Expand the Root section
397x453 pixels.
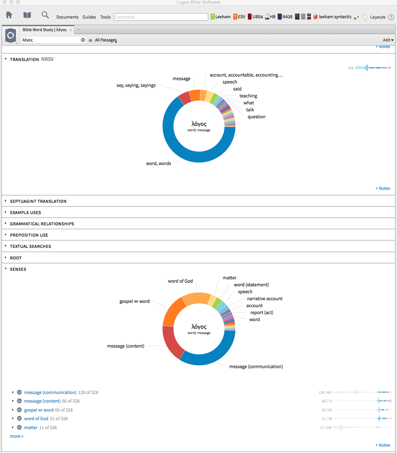(6, 257)
